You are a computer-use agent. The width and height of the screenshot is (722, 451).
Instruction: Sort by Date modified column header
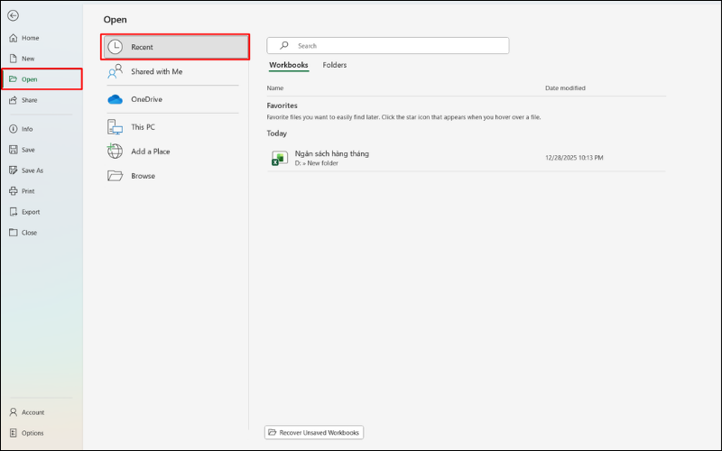(565, 87)
